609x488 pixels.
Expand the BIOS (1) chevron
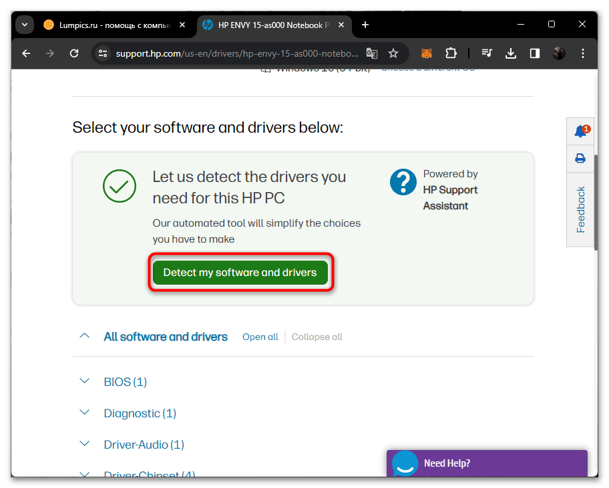[85, 381]
